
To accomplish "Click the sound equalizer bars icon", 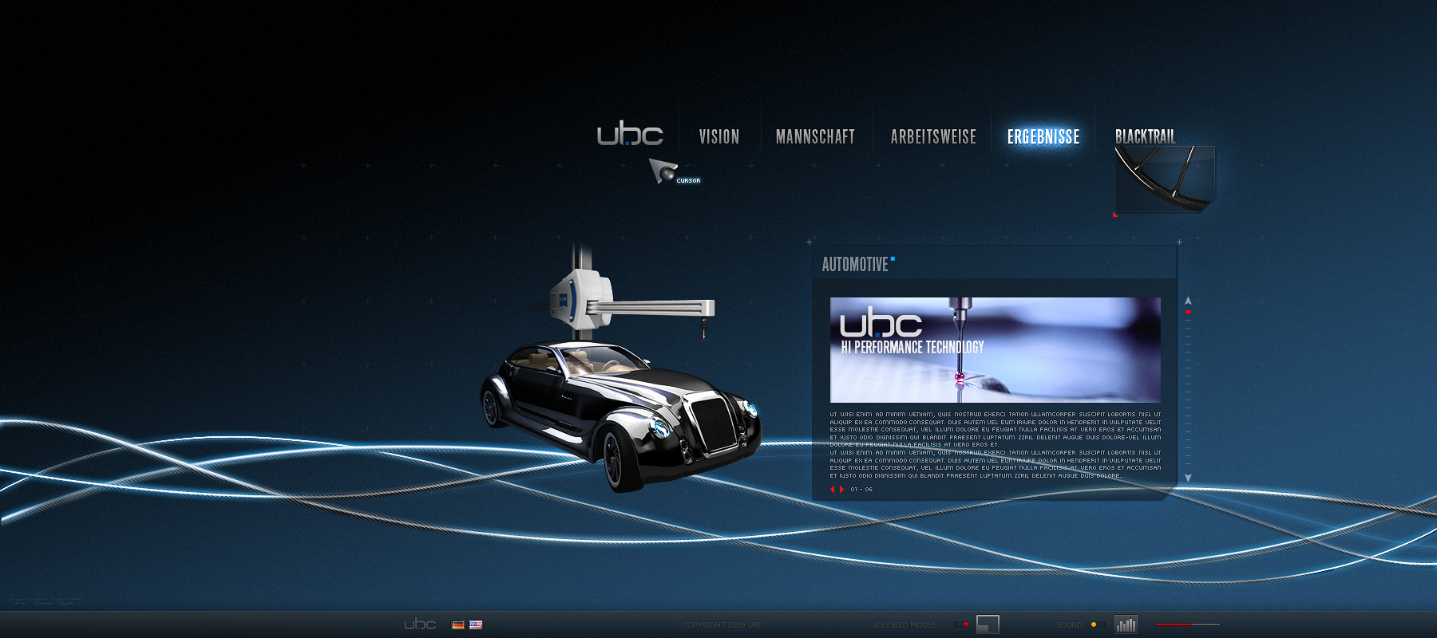I will pyautogui.click(x=1126, y=624).
